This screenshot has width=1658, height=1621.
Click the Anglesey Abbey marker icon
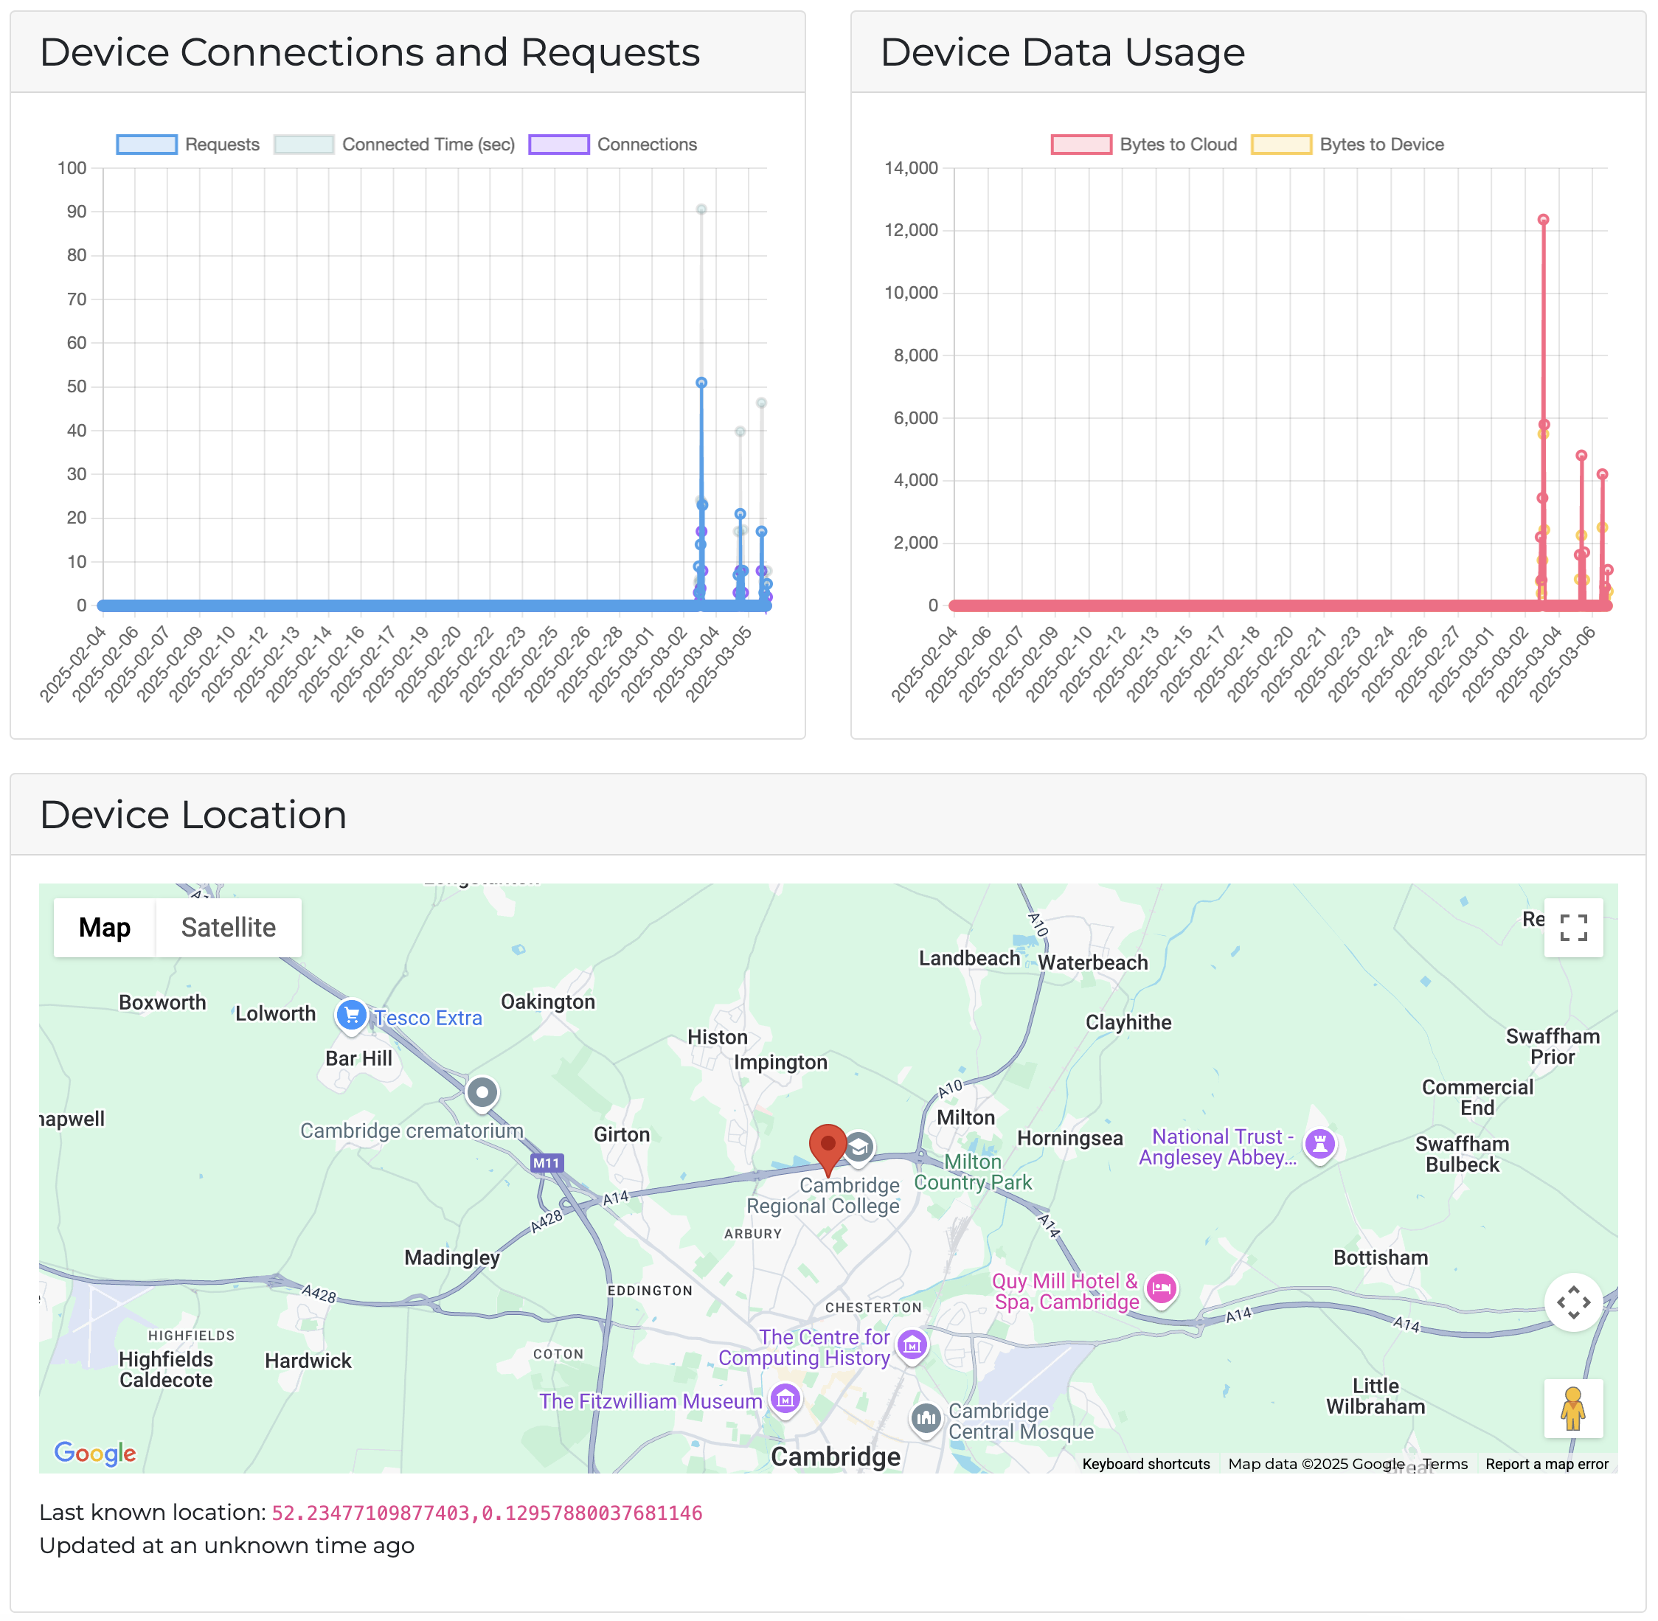(1319, 1145)
